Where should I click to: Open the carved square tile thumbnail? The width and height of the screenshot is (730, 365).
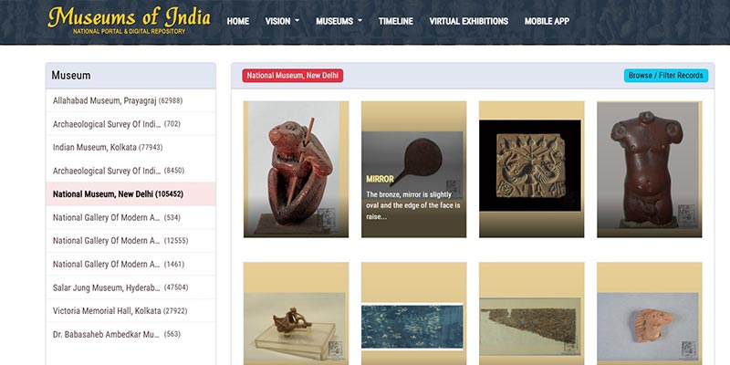tap(531, 169)
